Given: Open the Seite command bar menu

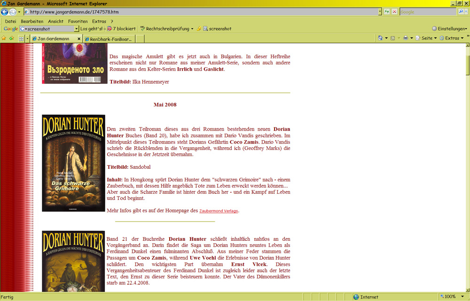Looking at the screenshot, I should point(426,38).
